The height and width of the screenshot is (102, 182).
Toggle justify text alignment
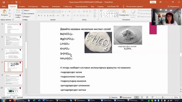pyautogui.click(x=83, y=16)
